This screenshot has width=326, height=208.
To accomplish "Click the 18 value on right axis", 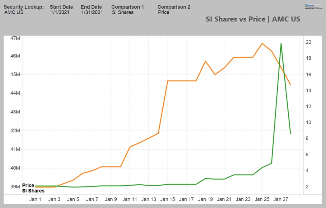I will tap(309, 58).
